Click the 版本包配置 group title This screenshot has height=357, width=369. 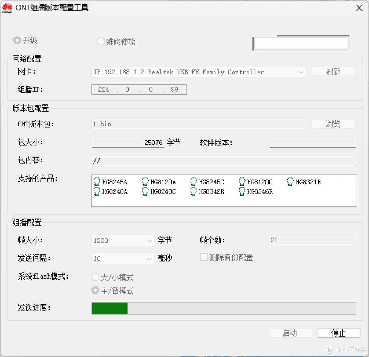point(30,108)
